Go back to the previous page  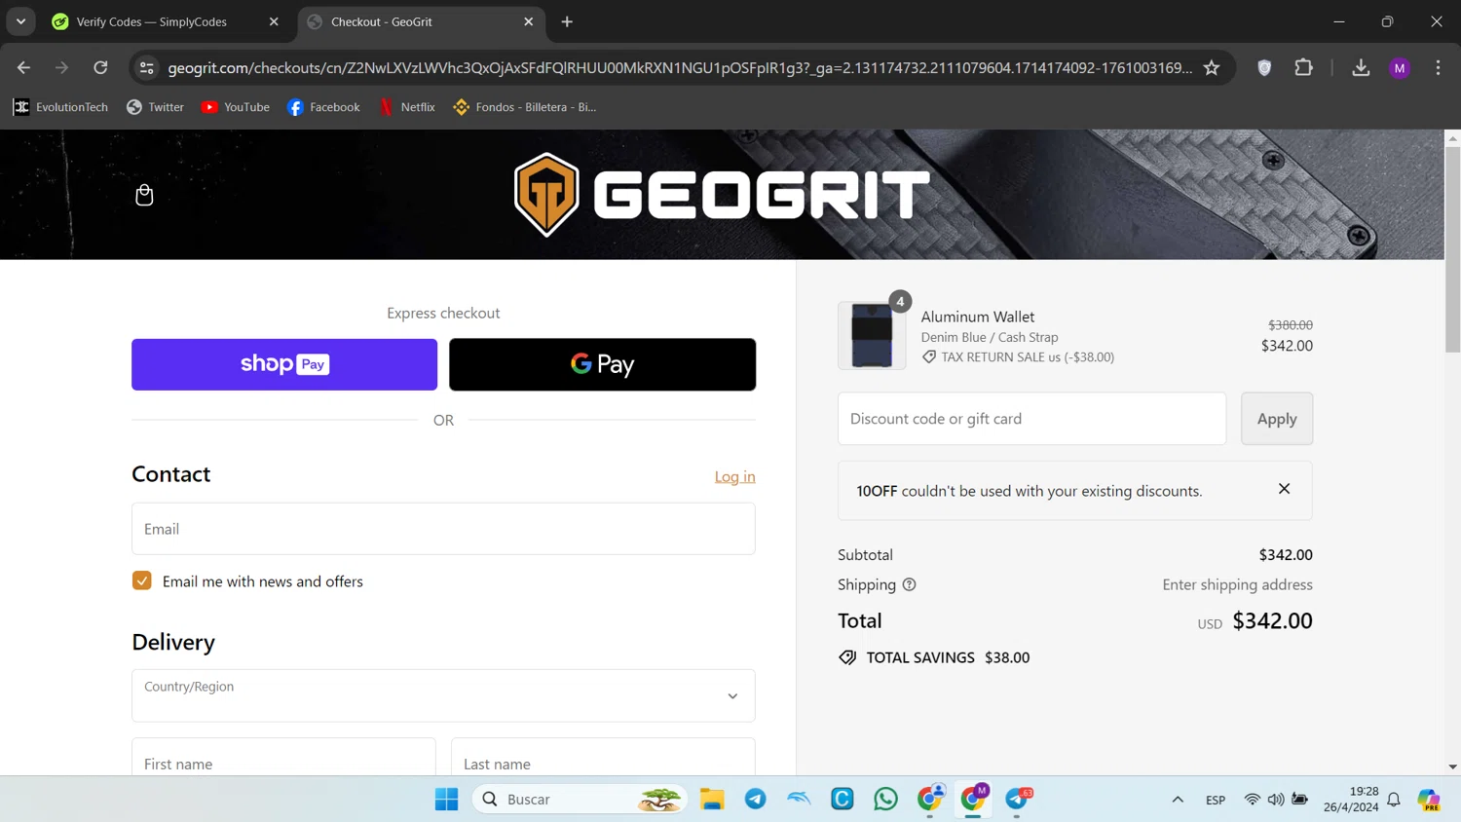(23, 67)
